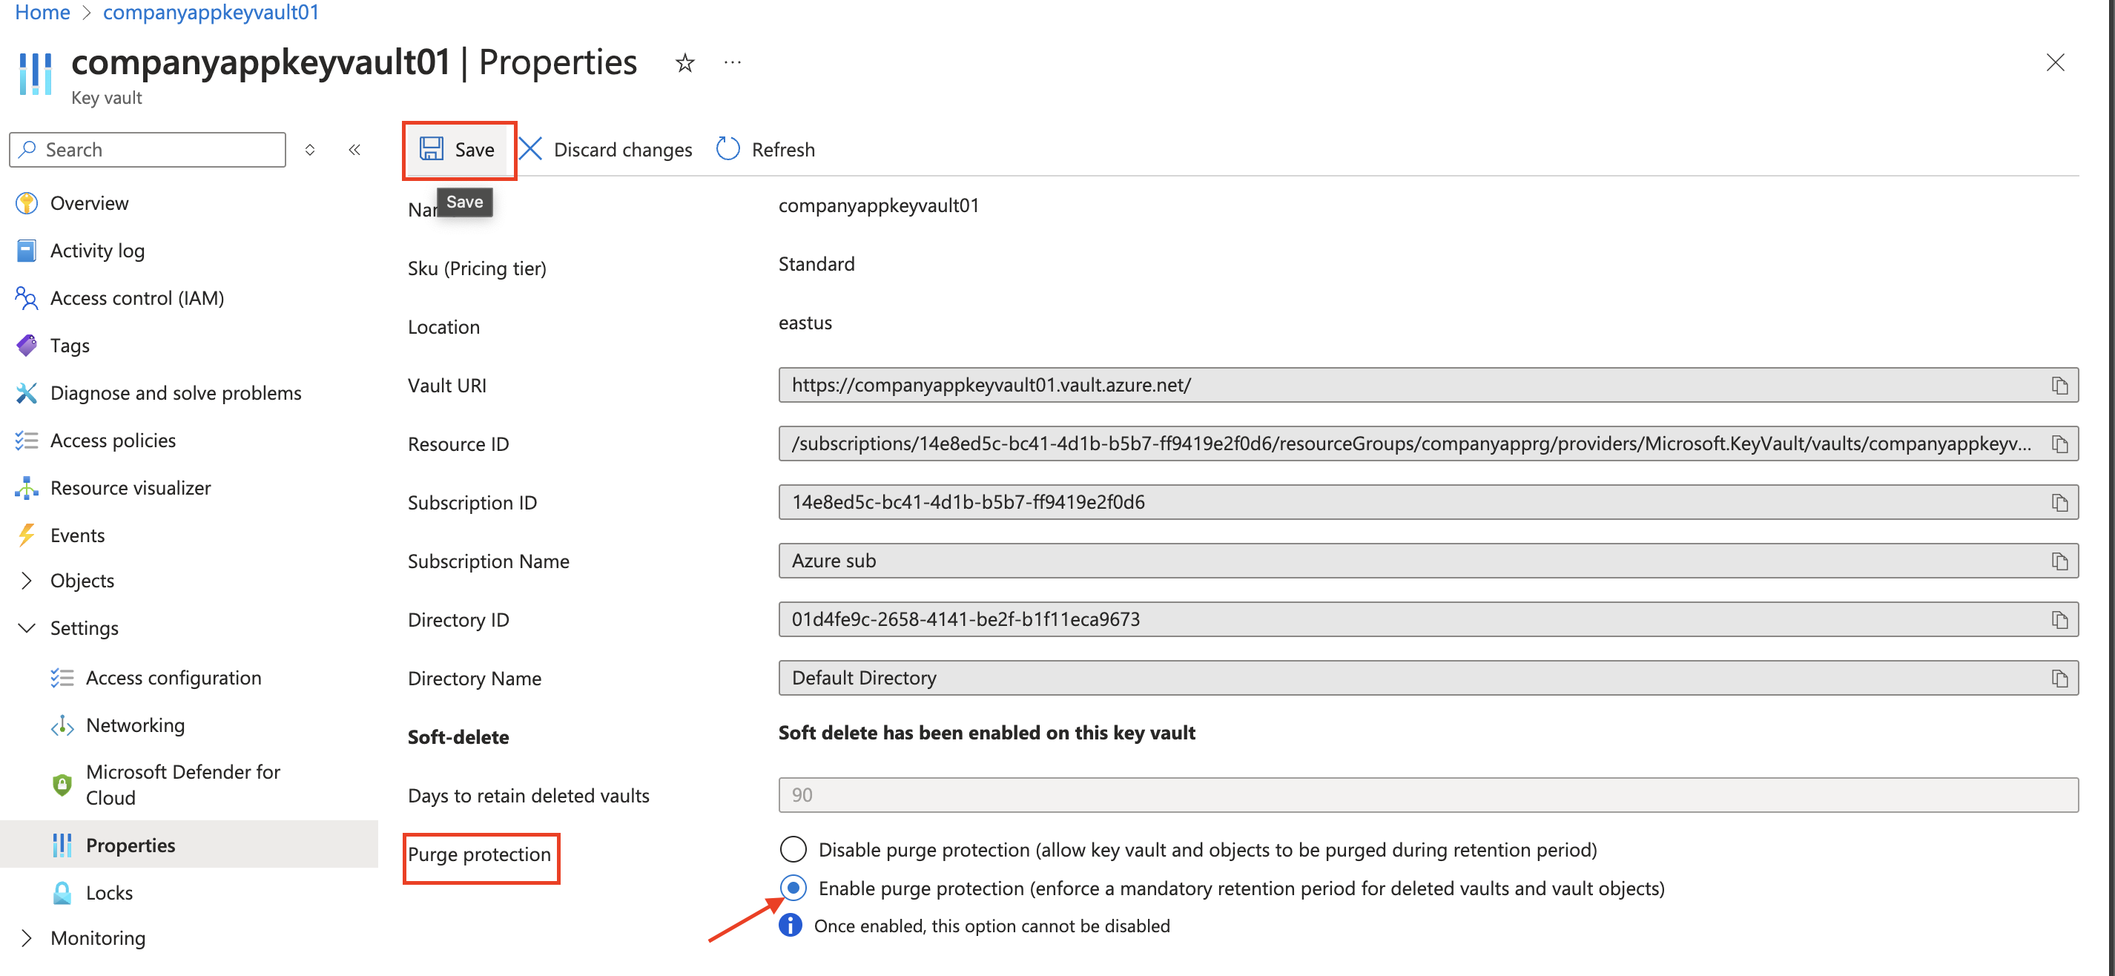Click the Events lightning bolt icon
Screen dimensions: 2115x976
(x=26, y=535)
